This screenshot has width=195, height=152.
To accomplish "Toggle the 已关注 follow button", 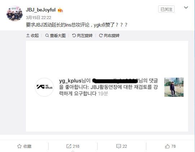I will [166, 9].
